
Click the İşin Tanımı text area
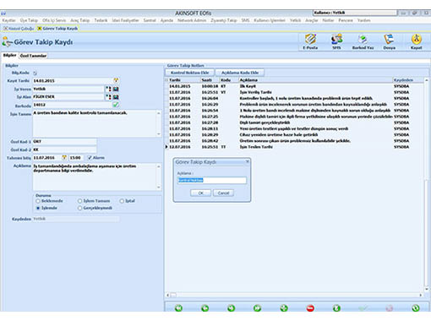coord(95,123)
